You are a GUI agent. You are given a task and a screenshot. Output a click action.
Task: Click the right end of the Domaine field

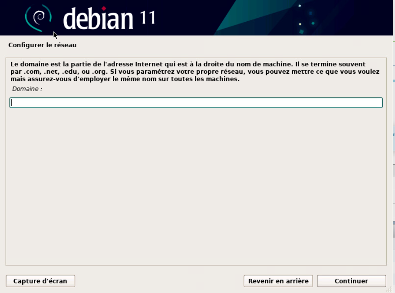373,103
